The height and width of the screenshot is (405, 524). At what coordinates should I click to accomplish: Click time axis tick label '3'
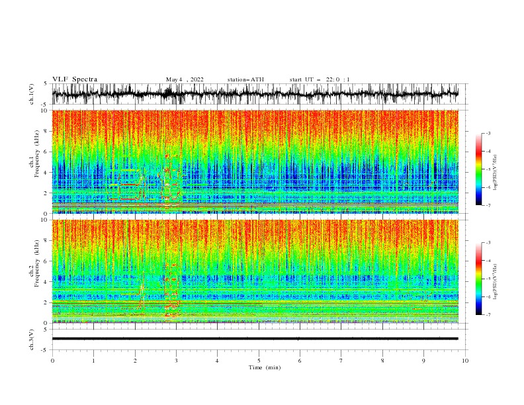pyautogui.click(x=176, y=361)
